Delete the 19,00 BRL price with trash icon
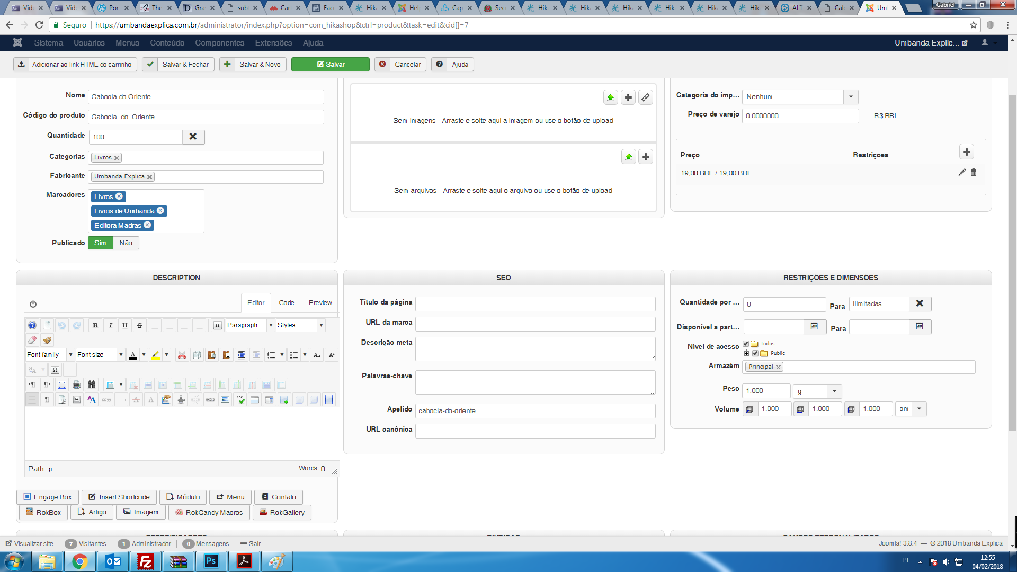 pos(974,173)
